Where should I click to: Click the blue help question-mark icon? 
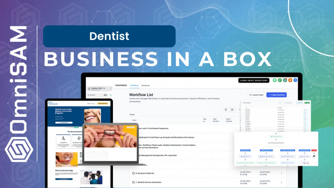[x=295, y=80]
